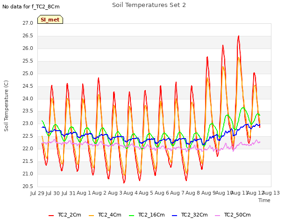
Task: Click the 25.5 y-axis tick label
Action: coord(28,61)
